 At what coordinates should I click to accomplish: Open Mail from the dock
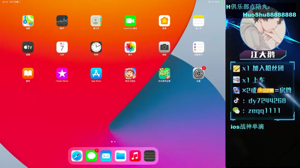coord(106,156)
